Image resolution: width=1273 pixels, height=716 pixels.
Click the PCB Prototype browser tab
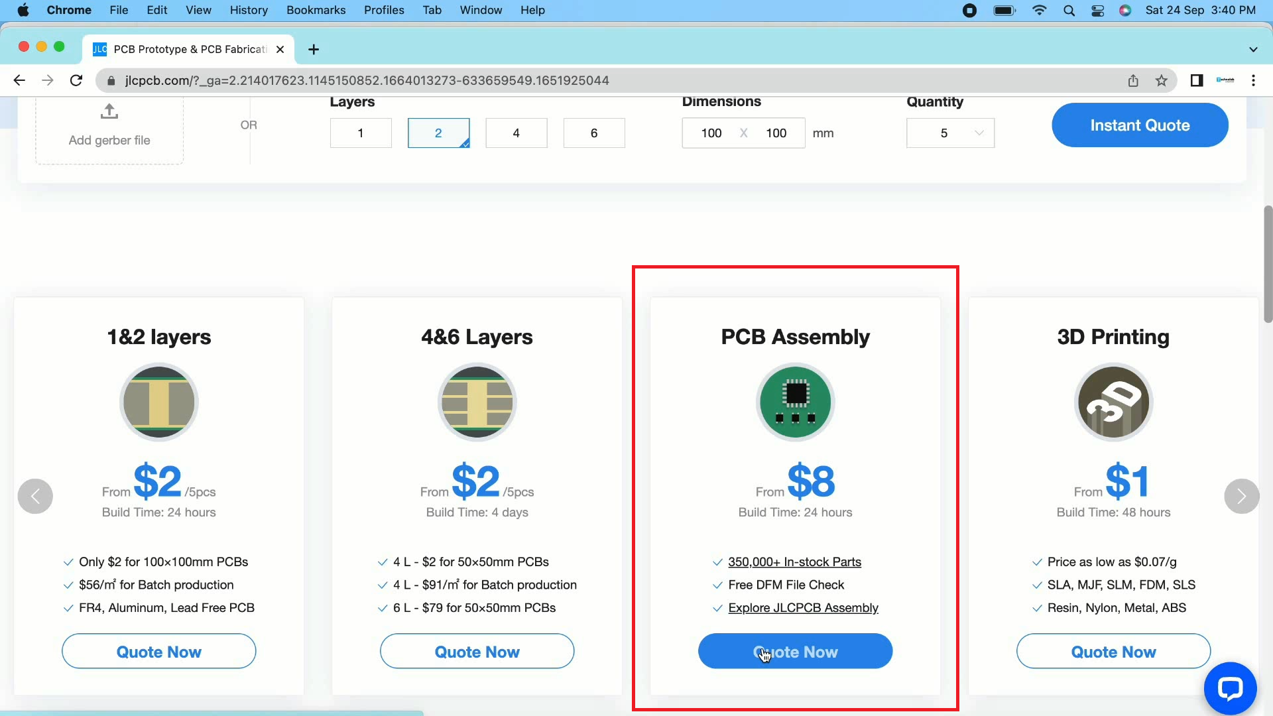point(189,49)
